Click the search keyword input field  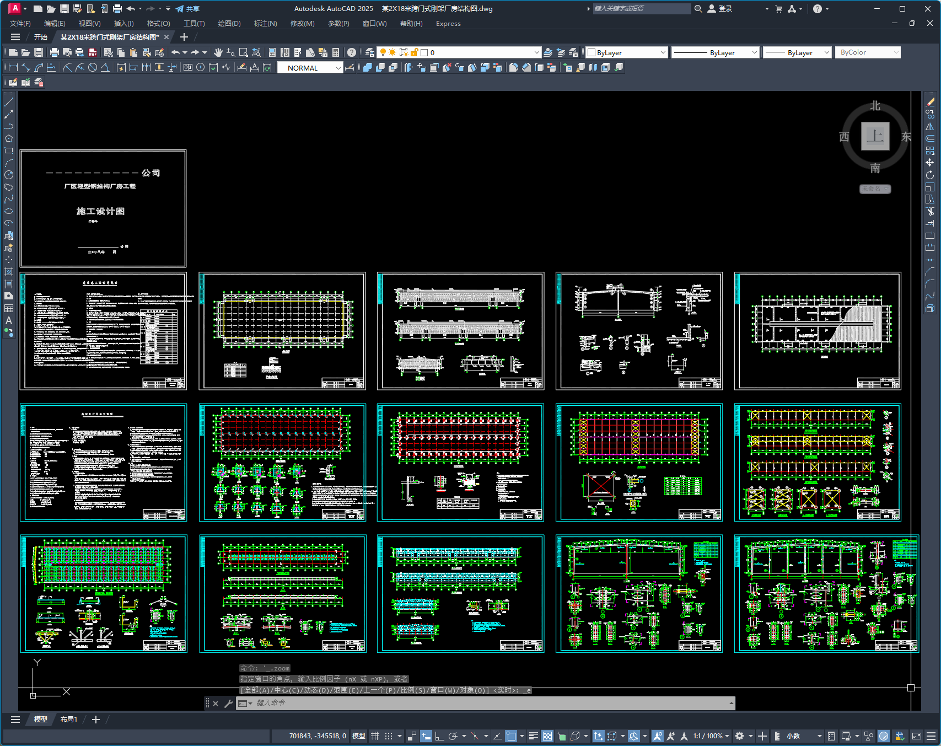(642, 9)
